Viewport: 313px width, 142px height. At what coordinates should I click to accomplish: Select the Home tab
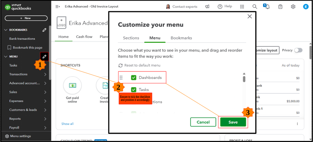[x=64, y=37]
